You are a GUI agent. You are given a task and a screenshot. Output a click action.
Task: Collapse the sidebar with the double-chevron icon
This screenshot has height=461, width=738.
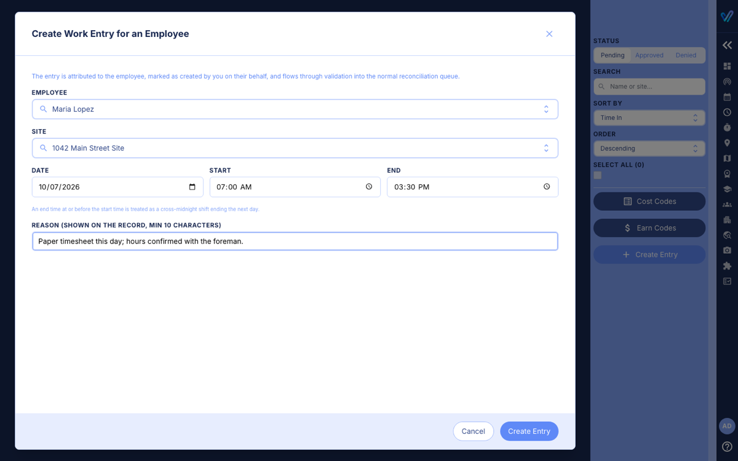[727, 45]
